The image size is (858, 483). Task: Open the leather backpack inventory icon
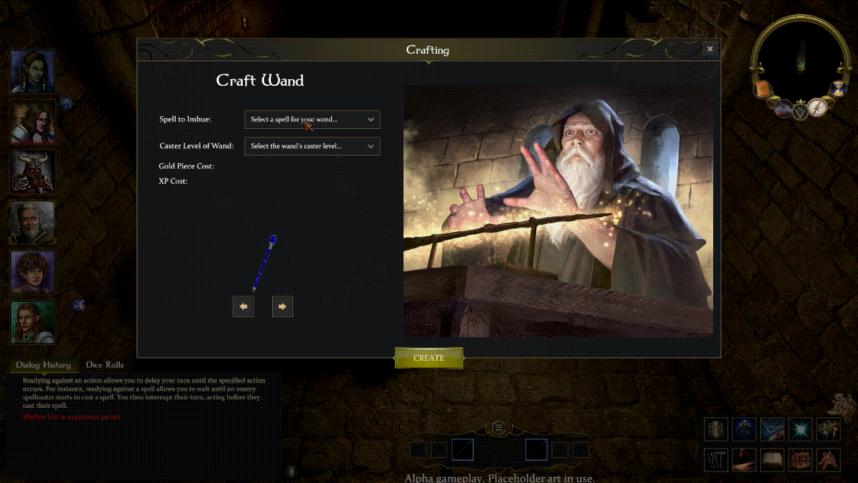tap(800, 460)
